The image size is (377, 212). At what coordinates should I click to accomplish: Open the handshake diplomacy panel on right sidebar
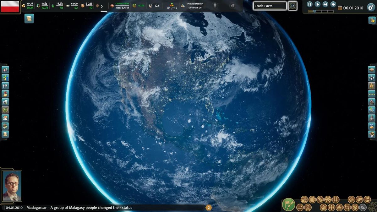click(x=372, y=69)
